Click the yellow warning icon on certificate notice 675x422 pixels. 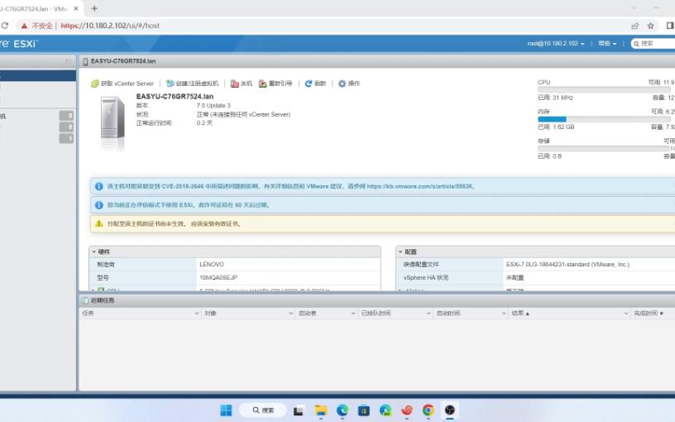click(99, 223)
